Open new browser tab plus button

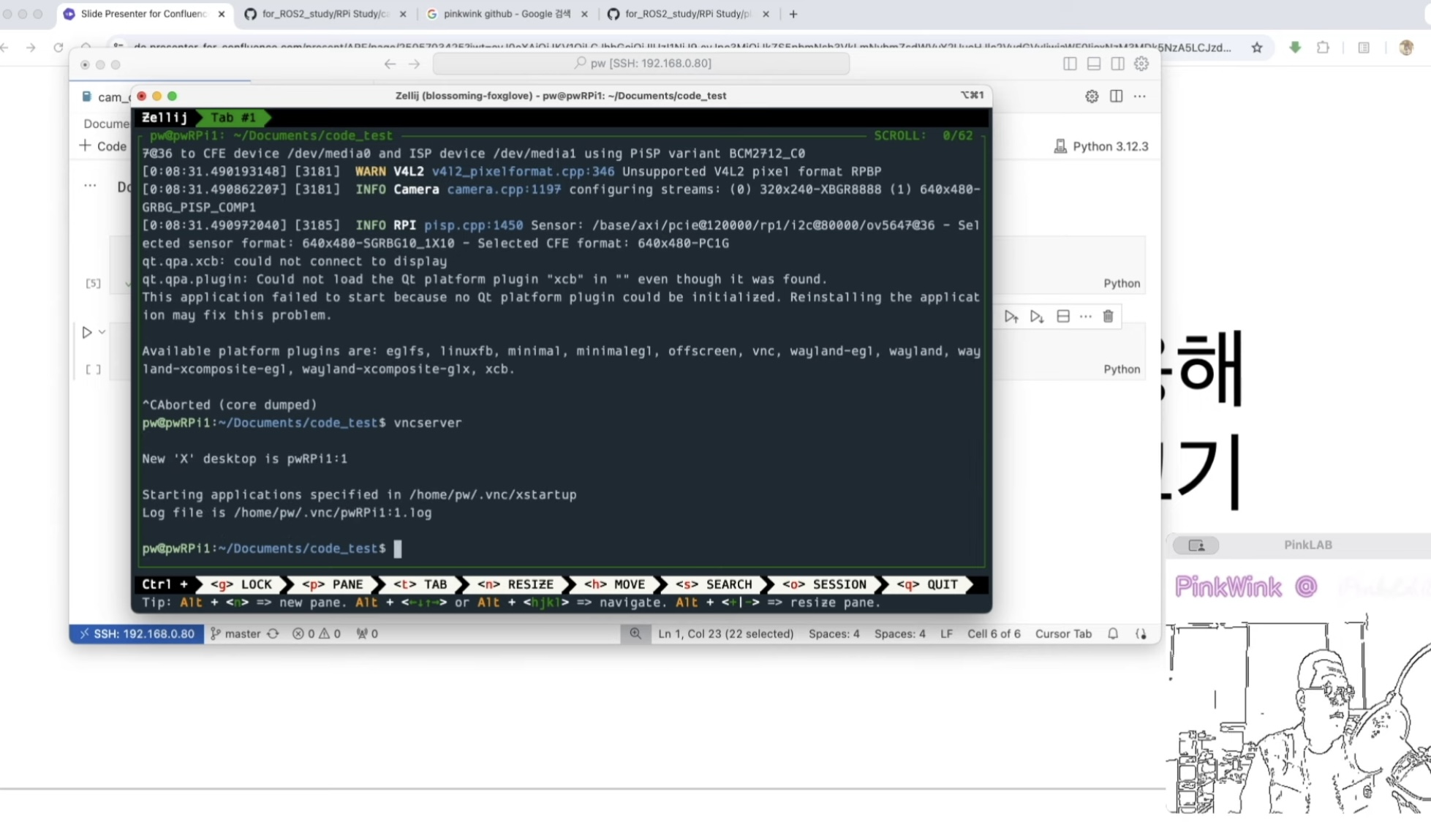[x=793, y=14]
